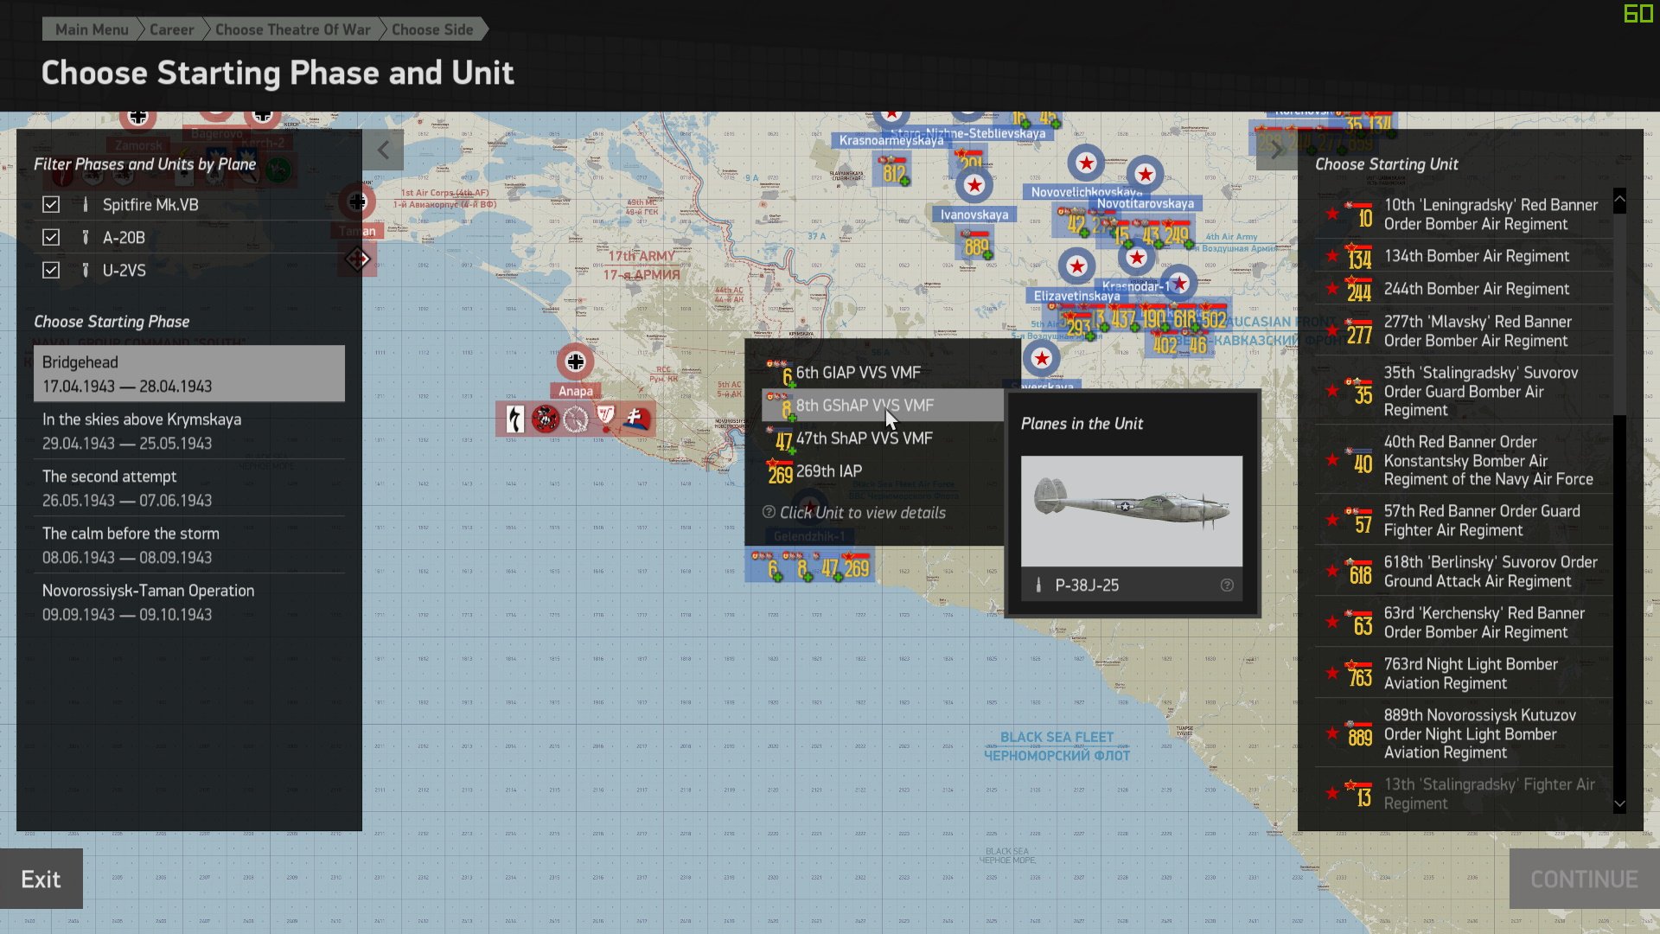Choose 269th IAP in popup
The width and height of the screenshot is (1660, 934).
coord(882,471)
